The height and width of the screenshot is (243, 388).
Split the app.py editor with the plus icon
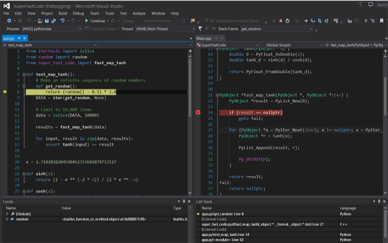click(190, 51)
